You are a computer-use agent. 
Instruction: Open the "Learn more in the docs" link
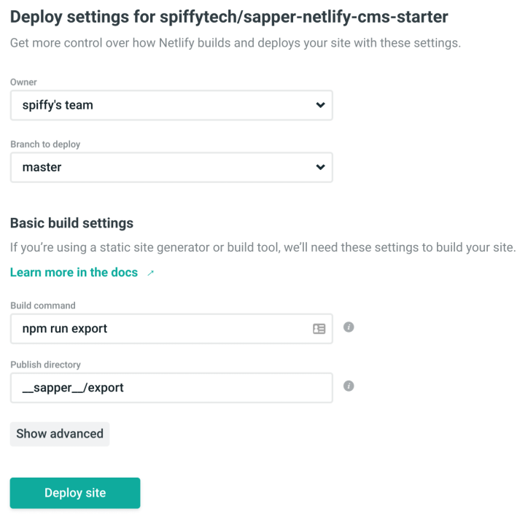pos(74,272)
